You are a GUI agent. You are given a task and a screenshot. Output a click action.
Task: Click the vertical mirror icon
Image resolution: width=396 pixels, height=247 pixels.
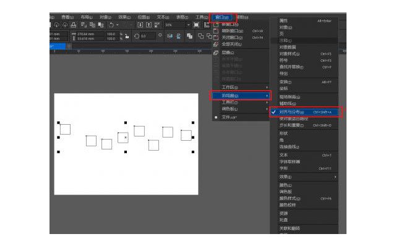tap(179, 36)
